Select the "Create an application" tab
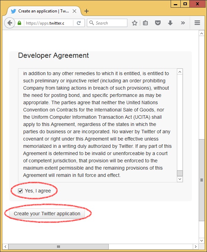Screen dimensions: 207x252 pyautogui.click(x=43, y=11)
